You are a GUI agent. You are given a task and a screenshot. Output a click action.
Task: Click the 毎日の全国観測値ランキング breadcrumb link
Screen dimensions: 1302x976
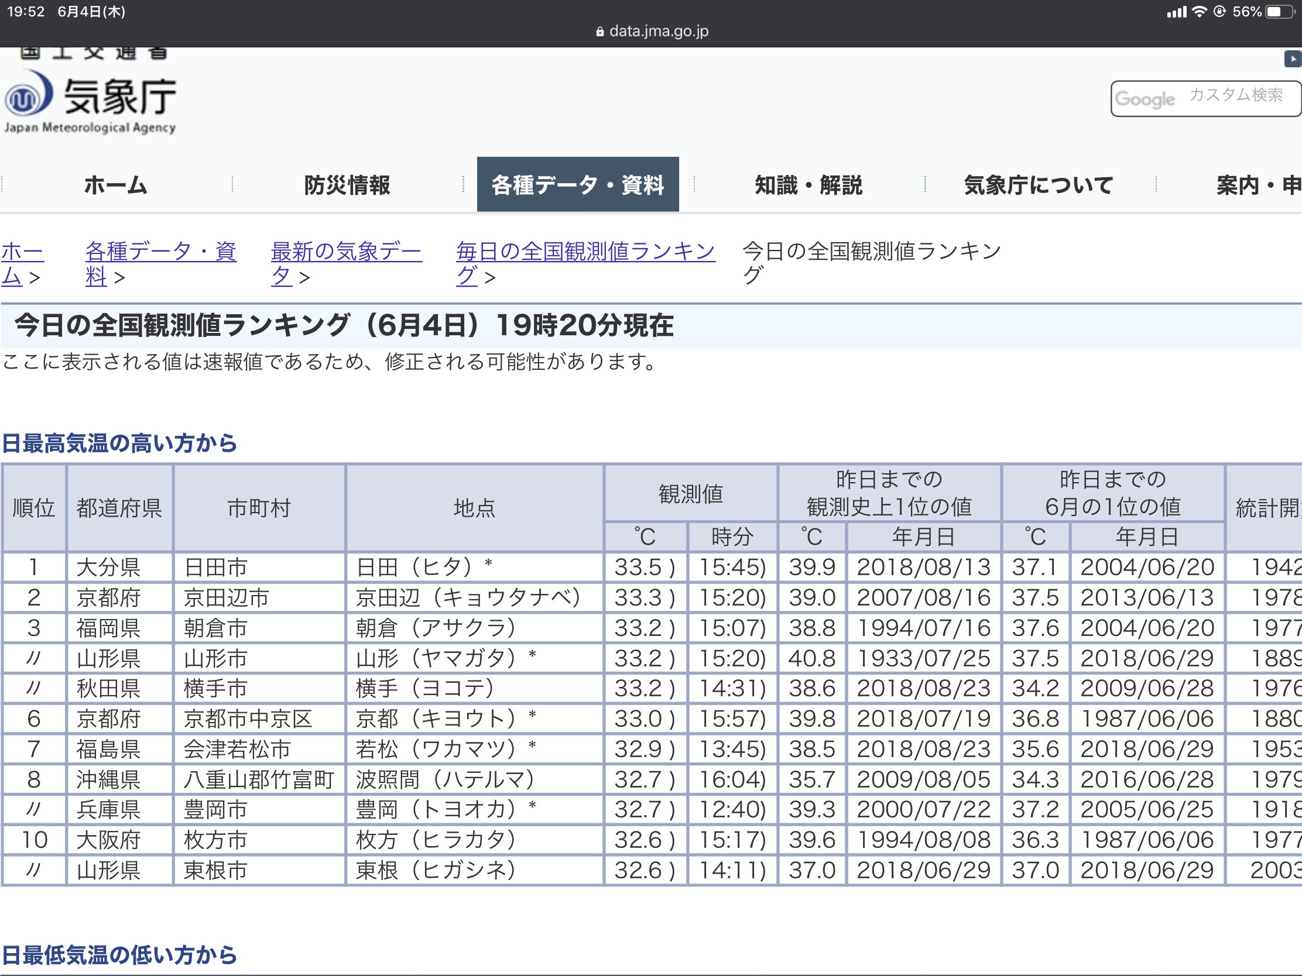tap(585, 252)
